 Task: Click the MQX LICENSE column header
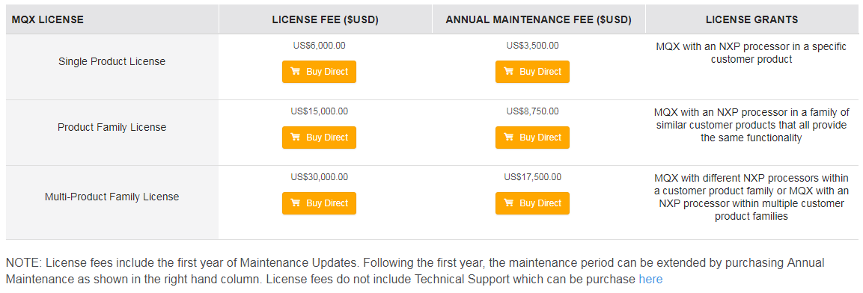click(47, 19)
